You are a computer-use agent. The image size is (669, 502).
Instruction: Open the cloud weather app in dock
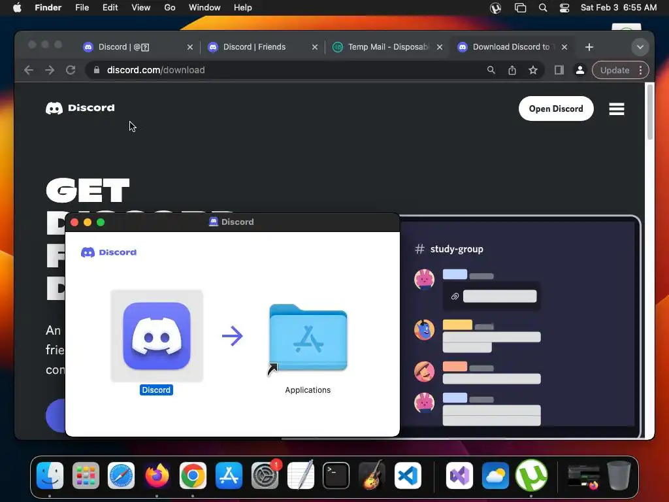[495, 475]
